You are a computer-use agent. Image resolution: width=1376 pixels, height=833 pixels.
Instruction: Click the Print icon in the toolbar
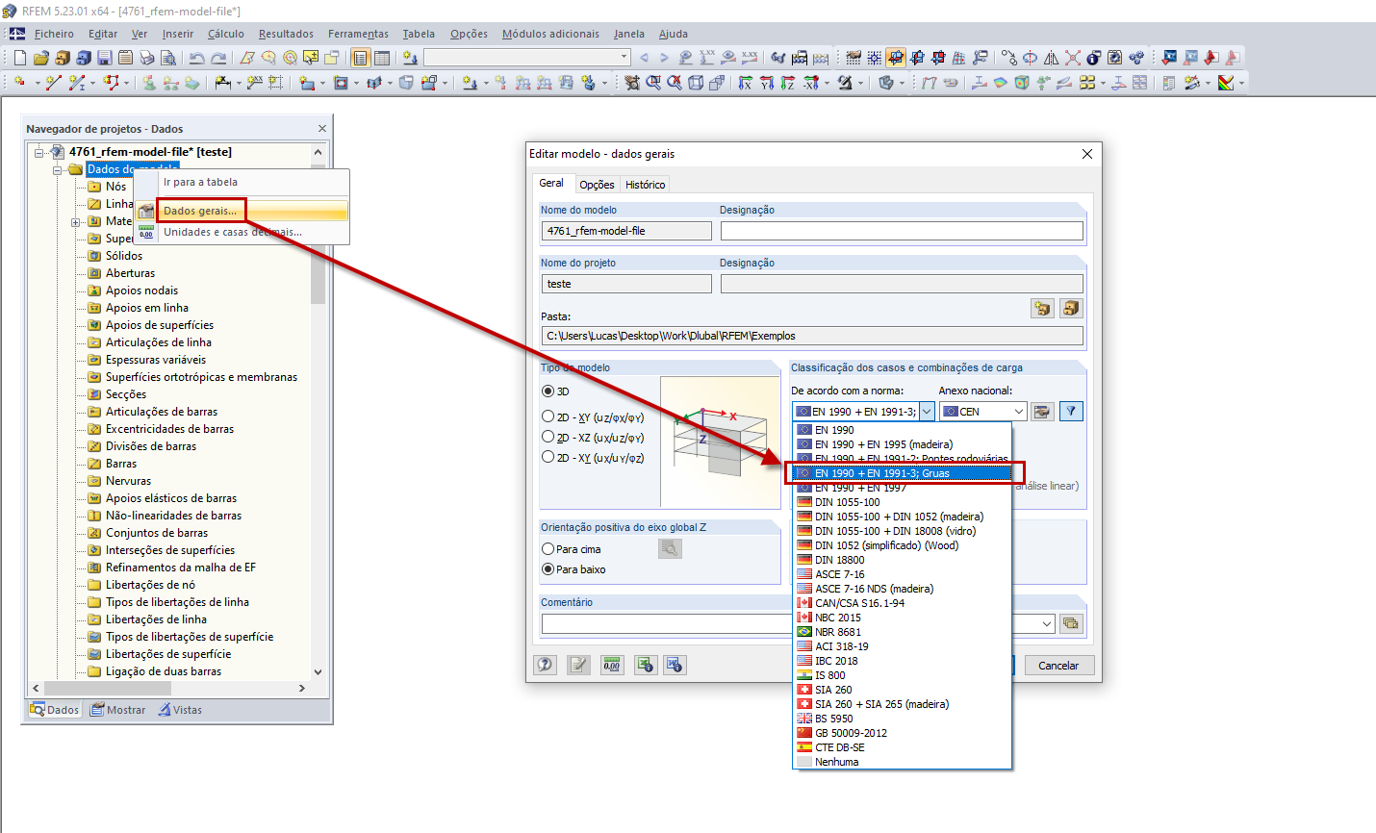[147, 58]
